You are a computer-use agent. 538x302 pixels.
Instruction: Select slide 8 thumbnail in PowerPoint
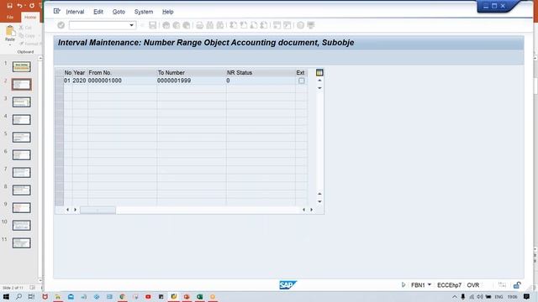21,190
